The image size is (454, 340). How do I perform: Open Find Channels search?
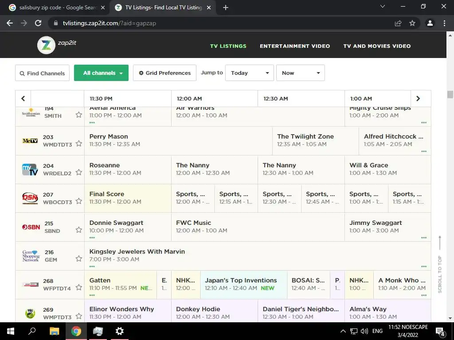tap(42, 73)
